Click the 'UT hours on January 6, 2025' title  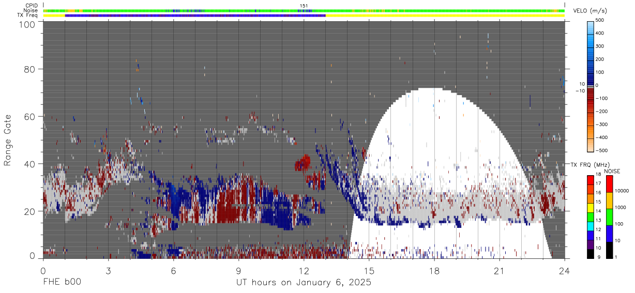tap(304, 283)
